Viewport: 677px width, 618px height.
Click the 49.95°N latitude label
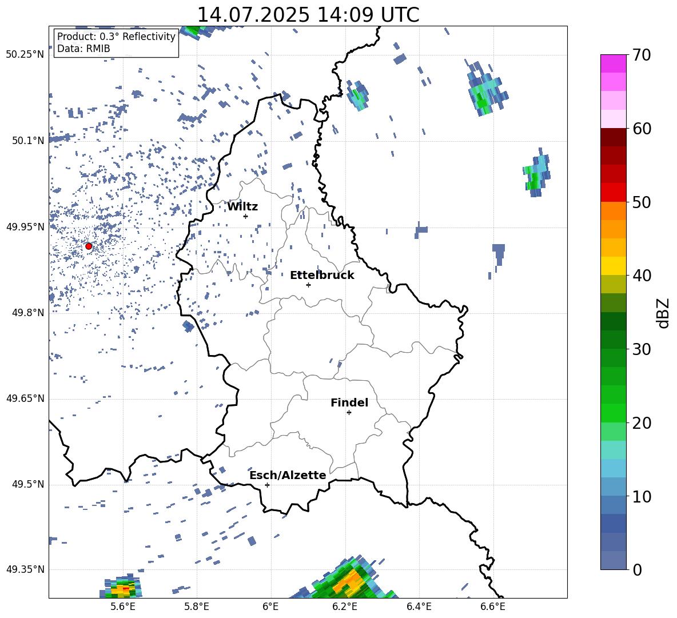click(25, 227)
